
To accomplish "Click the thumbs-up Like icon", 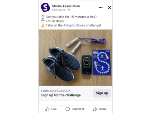I will [x=47, y=109].
